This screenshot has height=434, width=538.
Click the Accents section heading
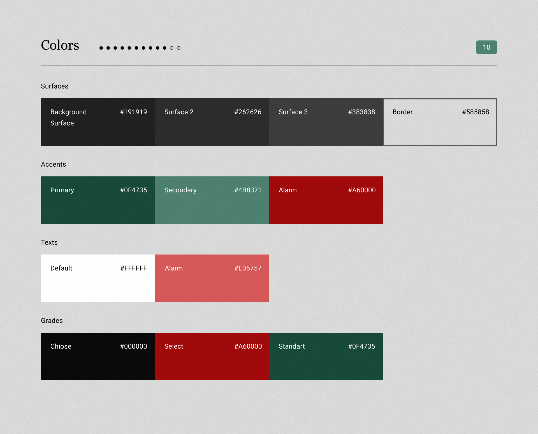(x=54, y=164)
